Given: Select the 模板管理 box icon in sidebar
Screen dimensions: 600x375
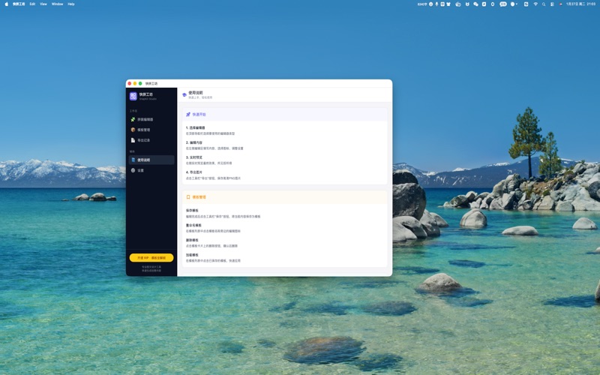Looking at the screenshot, I should click(x=133, y=130).
